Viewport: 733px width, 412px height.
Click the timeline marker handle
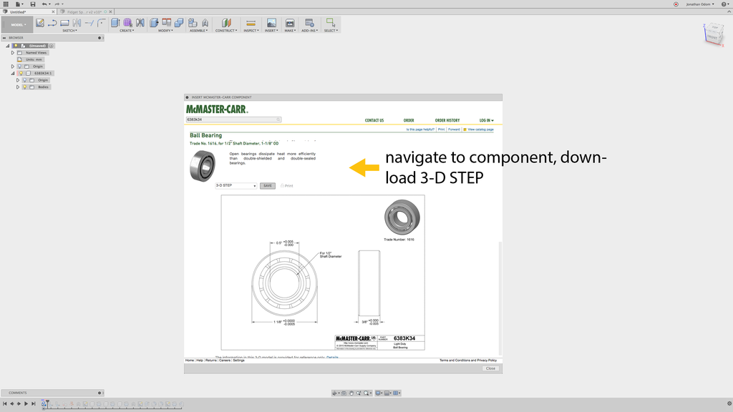47,403
